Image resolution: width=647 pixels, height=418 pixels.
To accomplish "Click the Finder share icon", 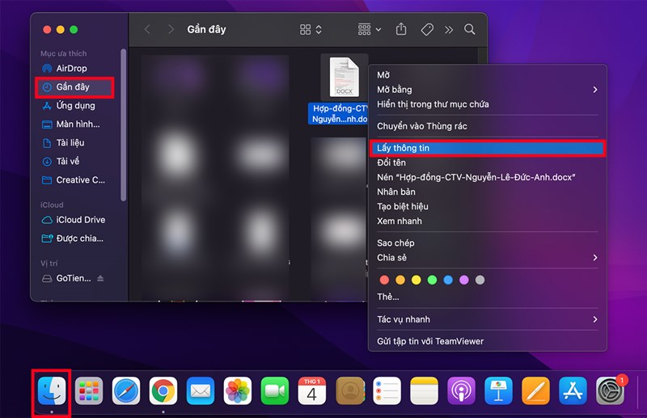I will tap(401, 29).
